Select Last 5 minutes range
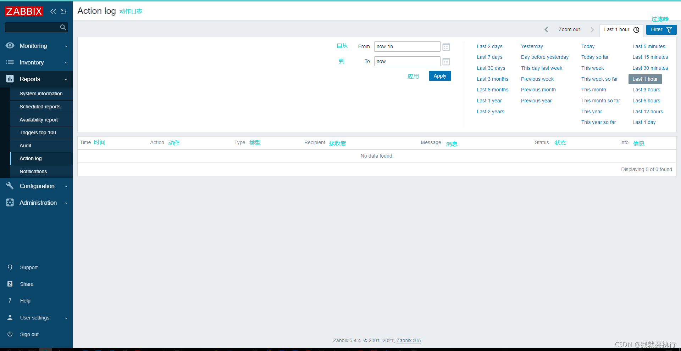The image size is (681, 351). [649, 46]
